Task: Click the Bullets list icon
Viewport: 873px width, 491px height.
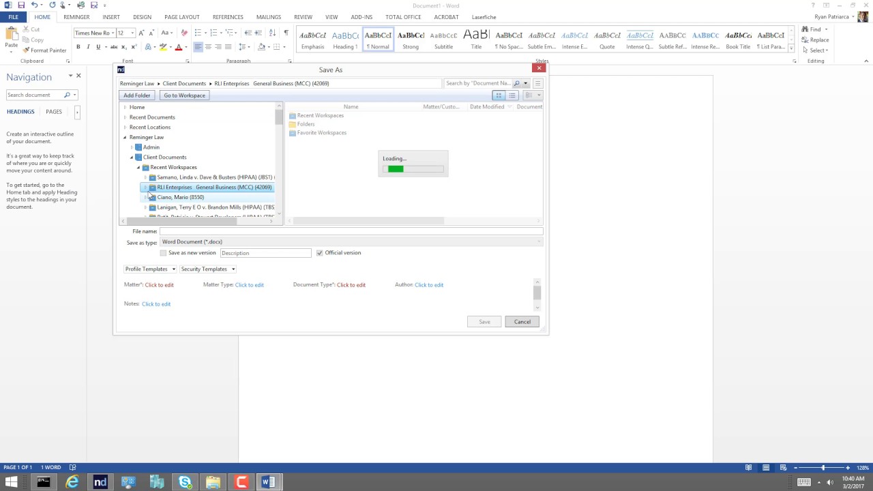Action: pyautogui.click(x=198, y=33)
